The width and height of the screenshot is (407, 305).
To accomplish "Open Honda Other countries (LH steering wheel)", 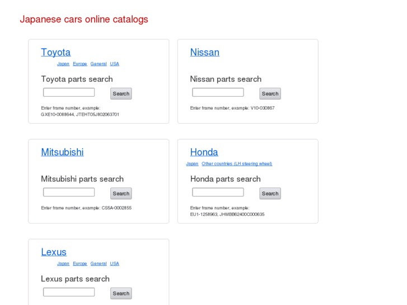I will [x=237, y=164].
